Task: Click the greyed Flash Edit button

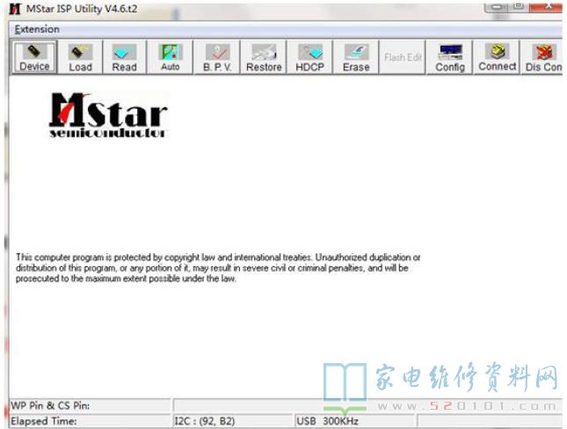Action: coord(403,57)
